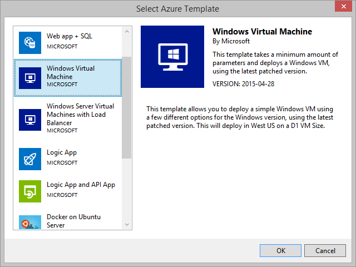Choose 'Logic App and API App' template name
Image resolution: width=356 pixels, height=267 pixels.
(81, 185)
